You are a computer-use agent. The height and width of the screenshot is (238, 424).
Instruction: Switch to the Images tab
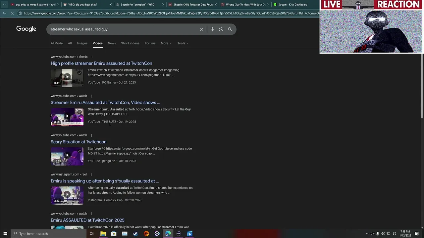coord(82,43)
